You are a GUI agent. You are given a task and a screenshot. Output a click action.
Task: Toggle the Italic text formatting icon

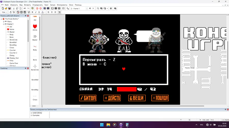[x=36, y=12]
